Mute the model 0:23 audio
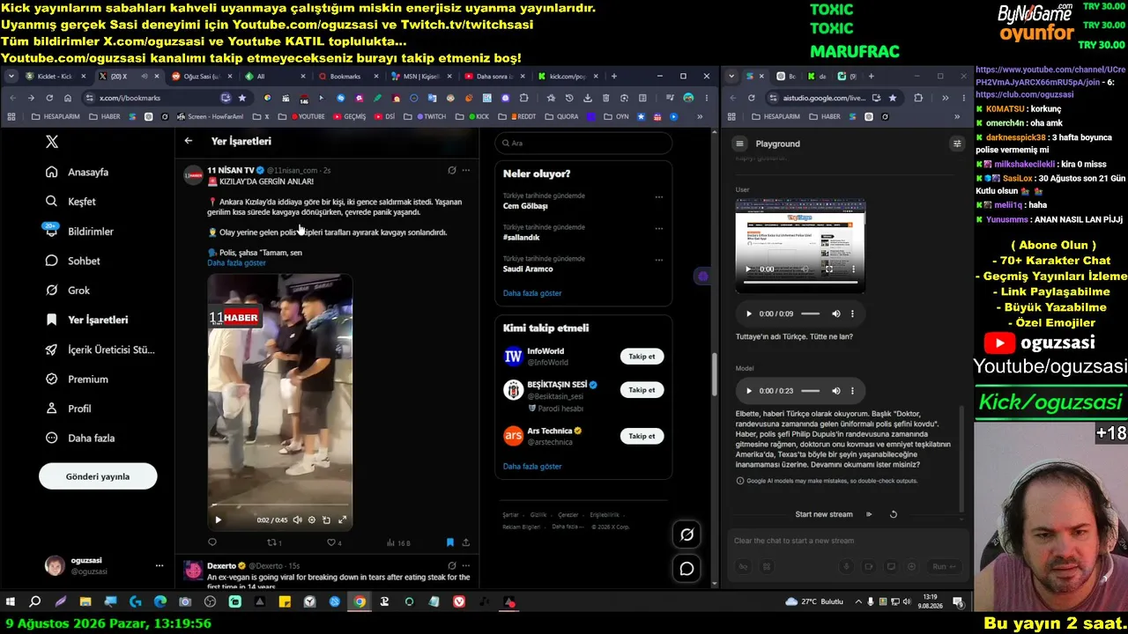Screen dimensions: 1128x634 pyautogui.click(x=836, y=390)
